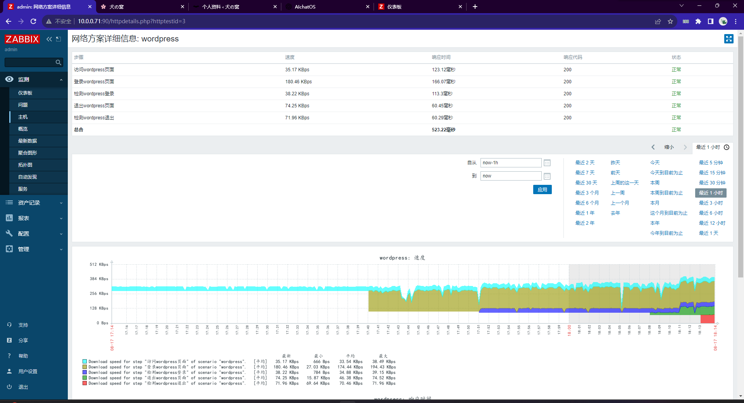The image size is (744, 403).
Task: Expand the 配置 menu section
Action: point(61,234)
